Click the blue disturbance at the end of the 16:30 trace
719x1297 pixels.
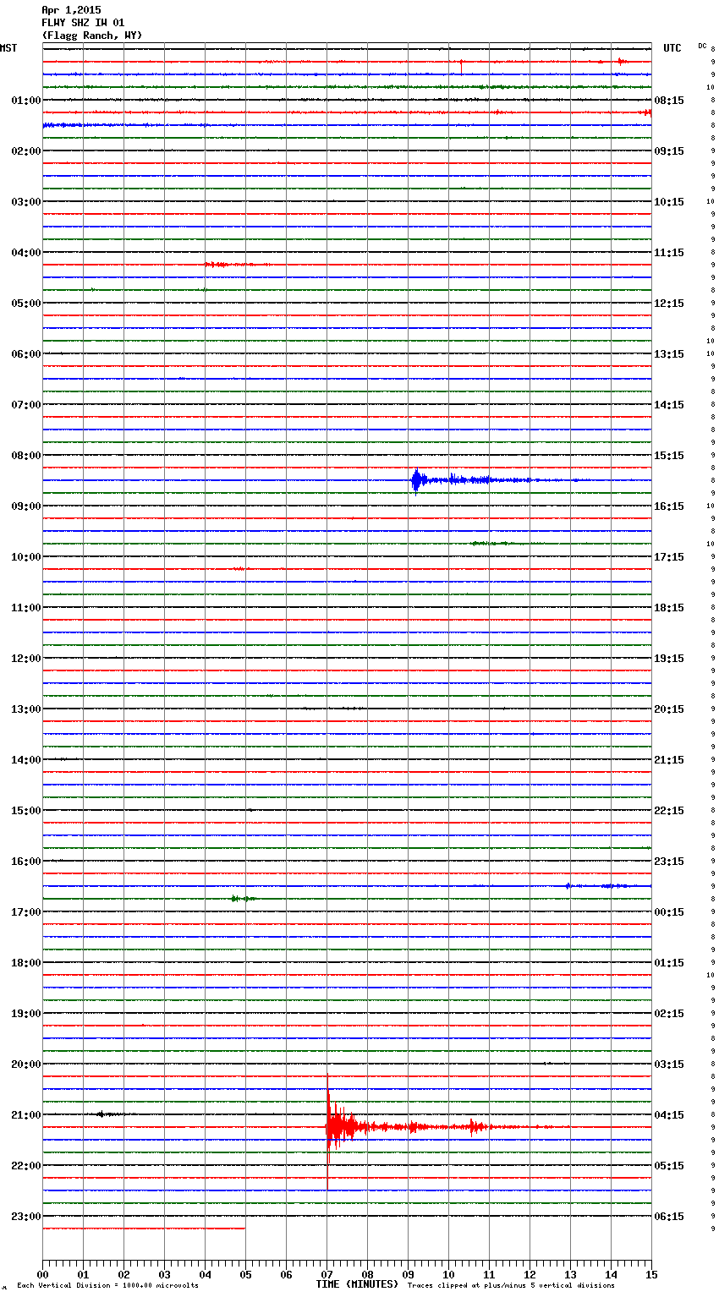609,886
